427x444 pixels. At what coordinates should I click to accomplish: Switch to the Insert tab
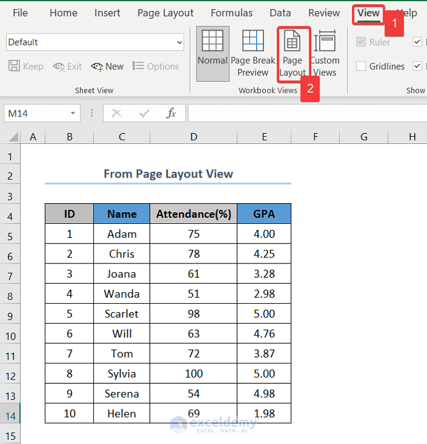click(x=107, y=13)
